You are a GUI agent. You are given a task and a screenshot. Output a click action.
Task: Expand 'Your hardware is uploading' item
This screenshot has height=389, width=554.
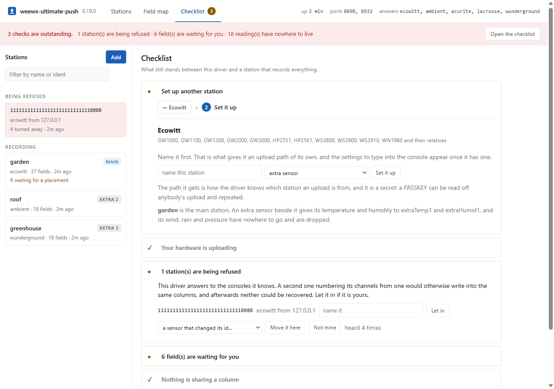321,248
